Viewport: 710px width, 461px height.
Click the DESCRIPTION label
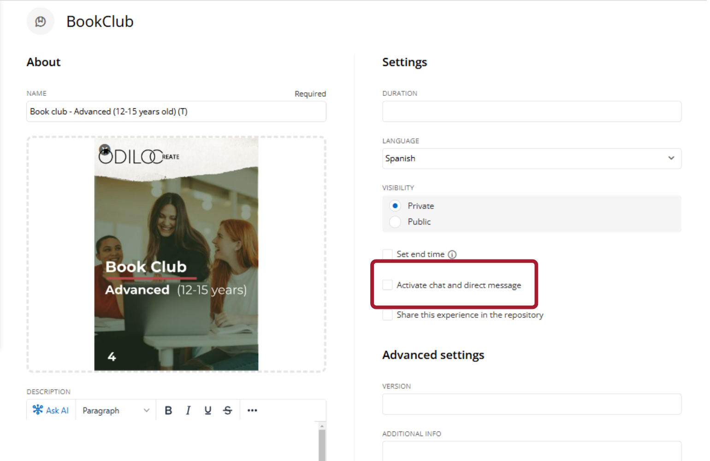[48, 392]
